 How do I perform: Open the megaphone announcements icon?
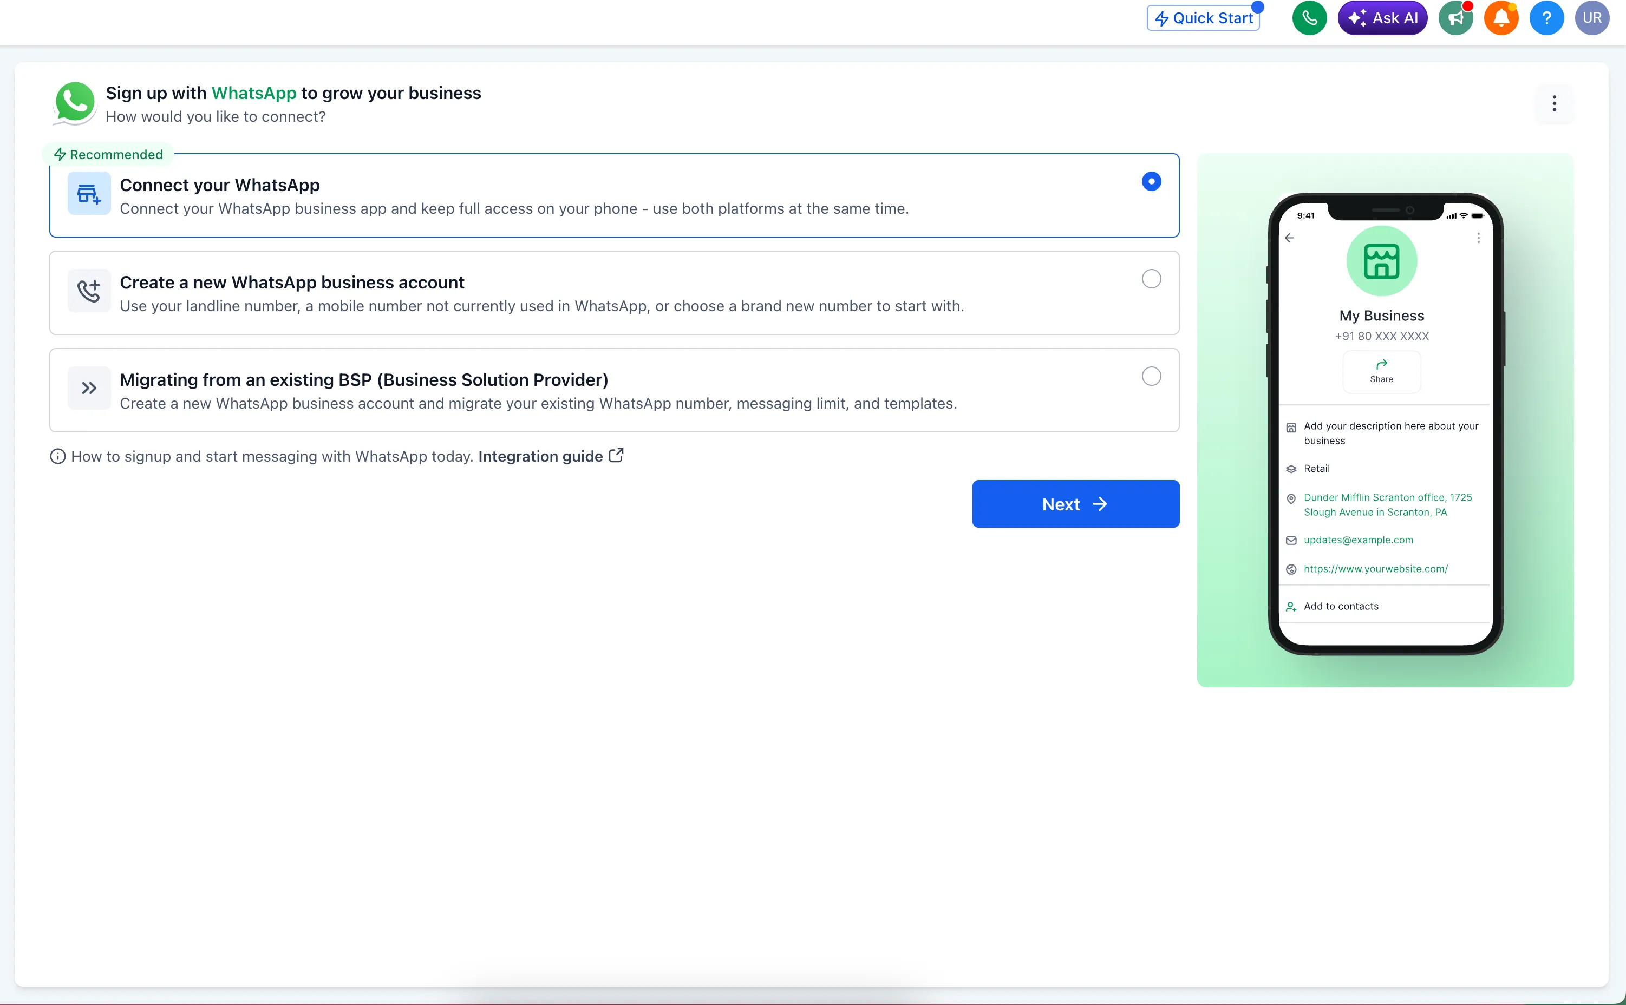1455,18
